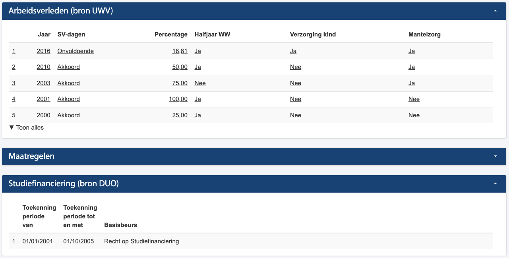This screenshot has width=509, height=258.
Task: Open the year 2016 link
Action: point(43,51)
